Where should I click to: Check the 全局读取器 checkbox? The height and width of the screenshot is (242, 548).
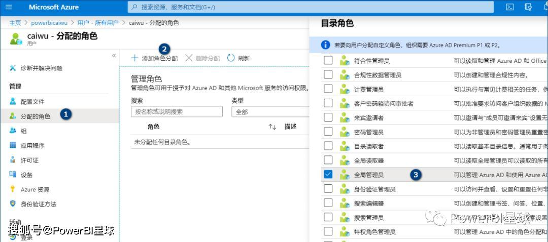coord(328,160)
